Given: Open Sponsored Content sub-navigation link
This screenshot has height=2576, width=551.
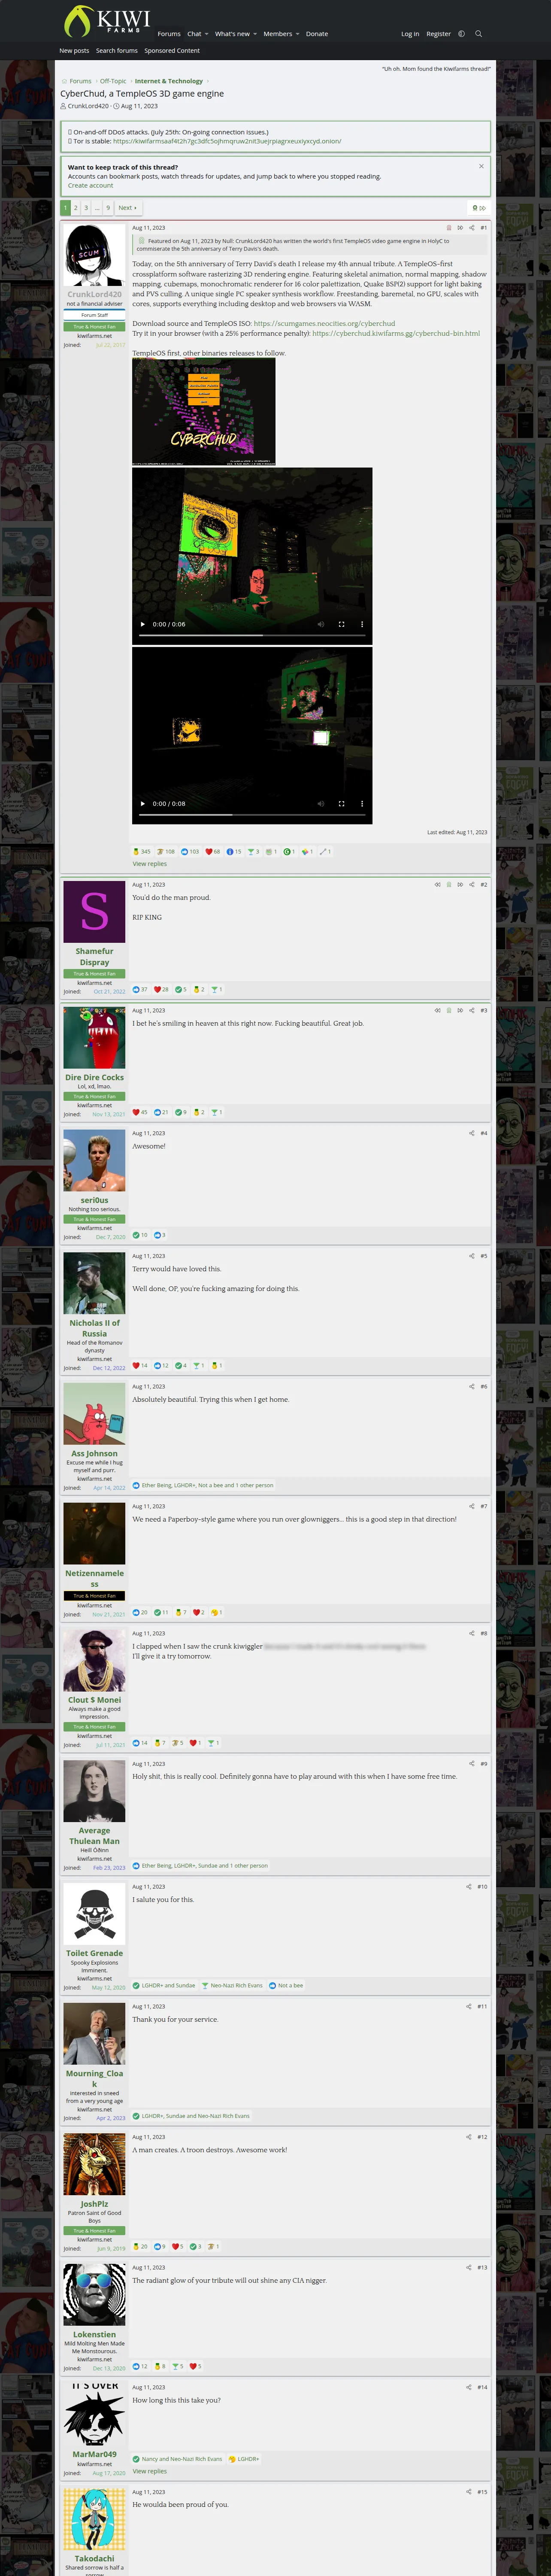Looking at the screenshot, I should 172,51.
